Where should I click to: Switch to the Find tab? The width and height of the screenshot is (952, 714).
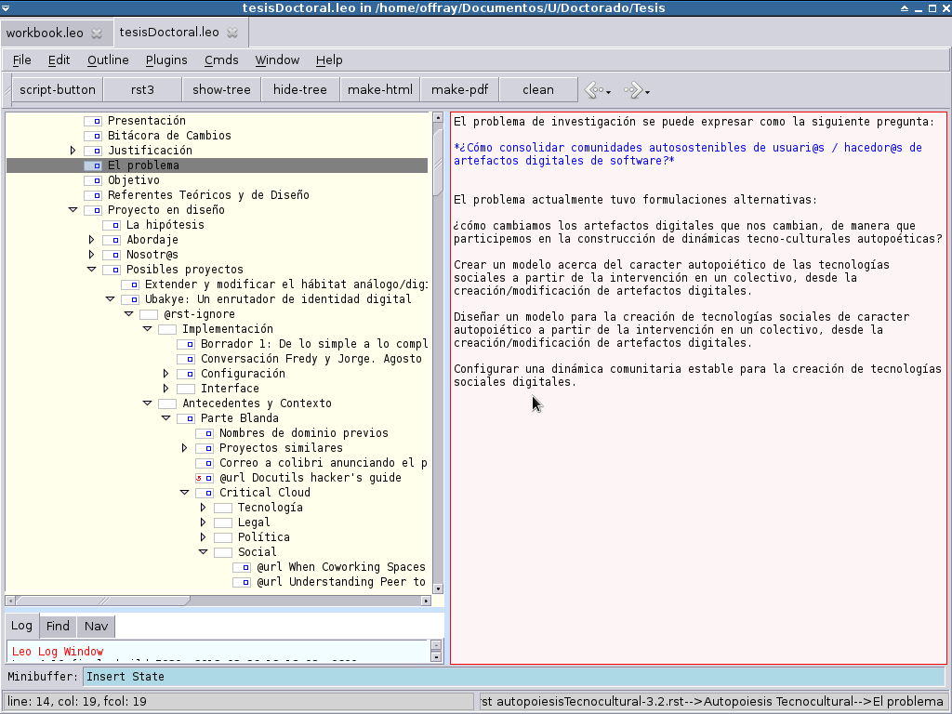[x=58, y=626]
